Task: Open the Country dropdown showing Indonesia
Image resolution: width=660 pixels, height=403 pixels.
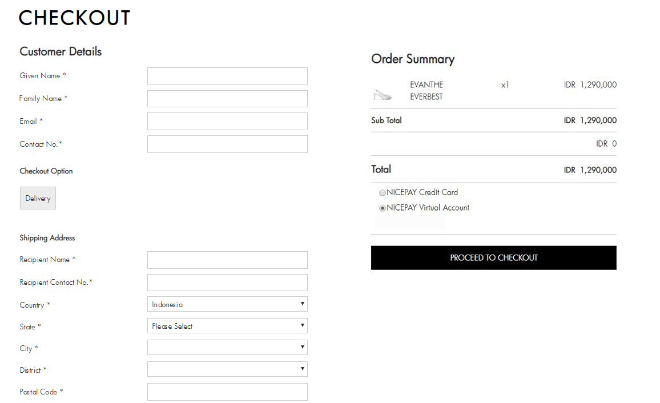Action: (227, 304)
